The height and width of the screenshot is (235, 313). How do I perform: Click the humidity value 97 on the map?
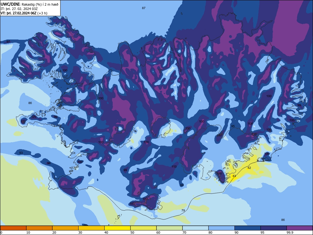(8, 42)
